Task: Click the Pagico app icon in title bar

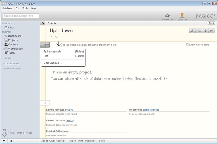Action: click(x=3, y=3)
